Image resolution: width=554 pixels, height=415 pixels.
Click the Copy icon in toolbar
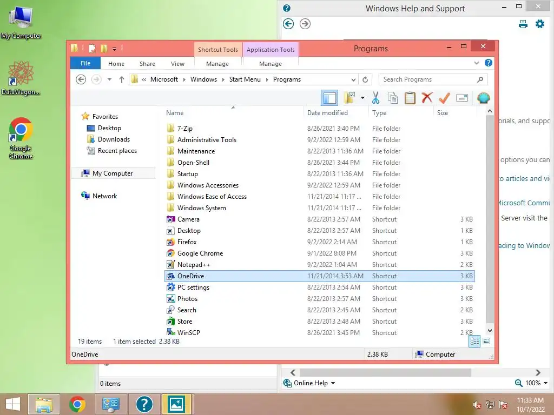tap(393, 98)
